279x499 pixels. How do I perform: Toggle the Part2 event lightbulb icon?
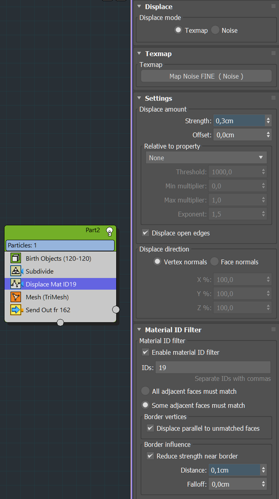[109, 231]
